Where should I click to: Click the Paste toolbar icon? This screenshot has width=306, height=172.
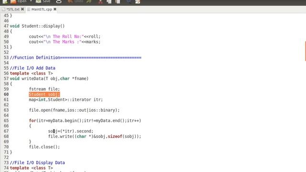(x=118, y=1)
